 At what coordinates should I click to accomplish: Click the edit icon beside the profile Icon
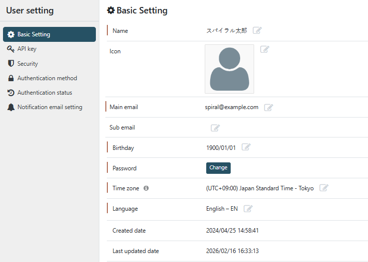click(265, 49)
